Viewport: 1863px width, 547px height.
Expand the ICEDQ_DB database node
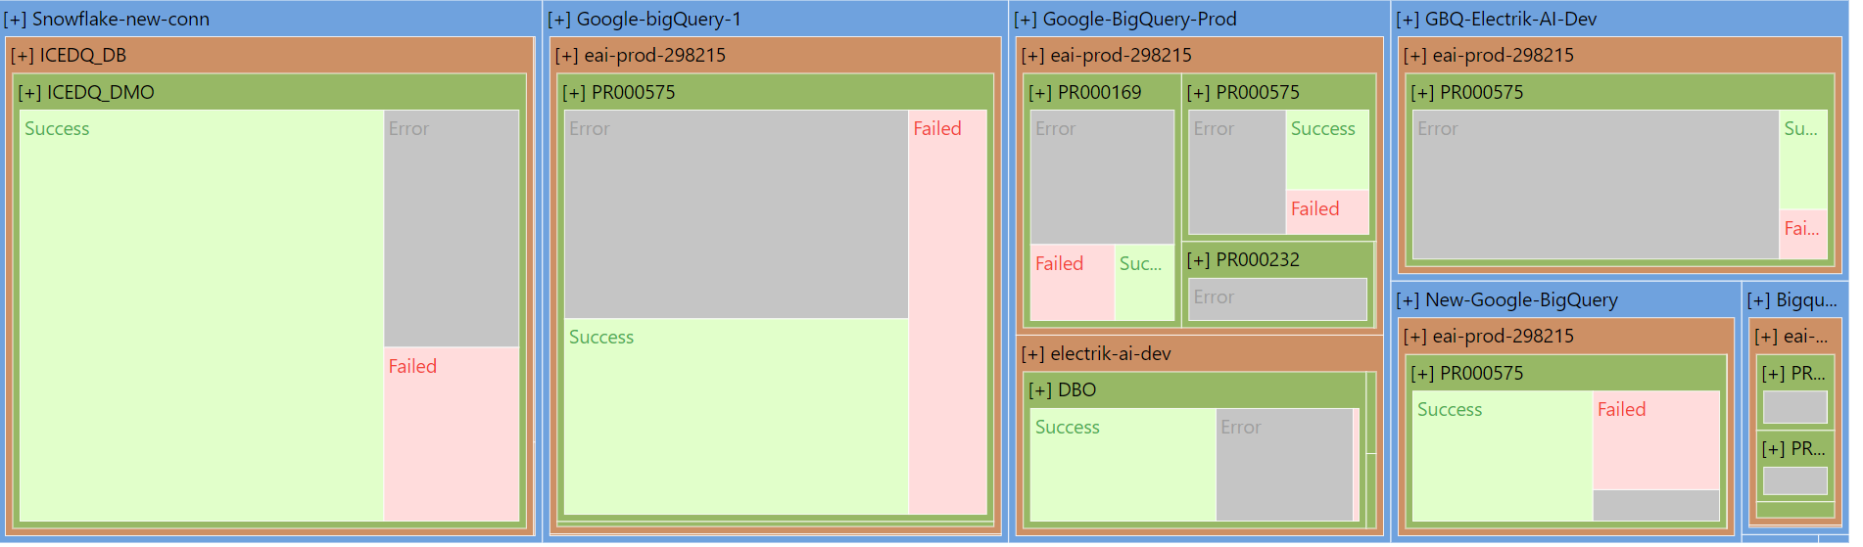(x=24, y=56)
